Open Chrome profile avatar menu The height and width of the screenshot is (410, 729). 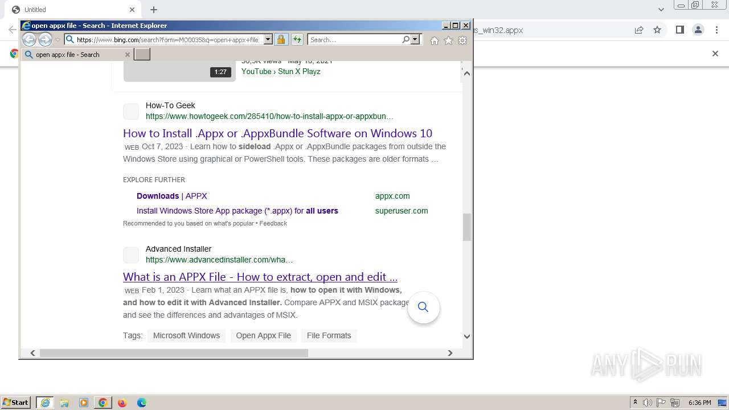click(698, 30)
